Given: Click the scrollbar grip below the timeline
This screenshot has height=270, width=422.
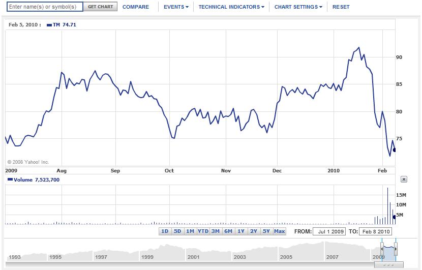Looking at the screenshot, I should [x=388, y=264].
